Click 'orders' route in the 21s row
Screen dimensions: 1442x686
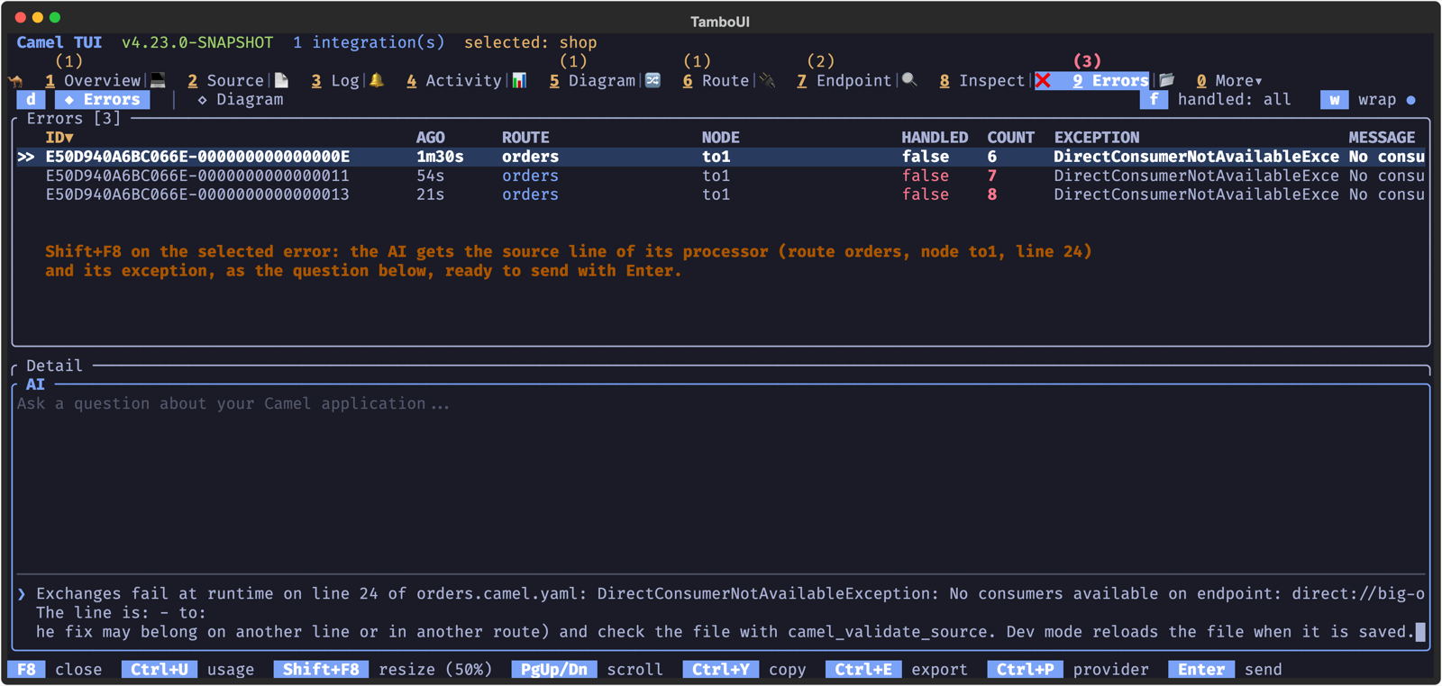tap(530, 194)
